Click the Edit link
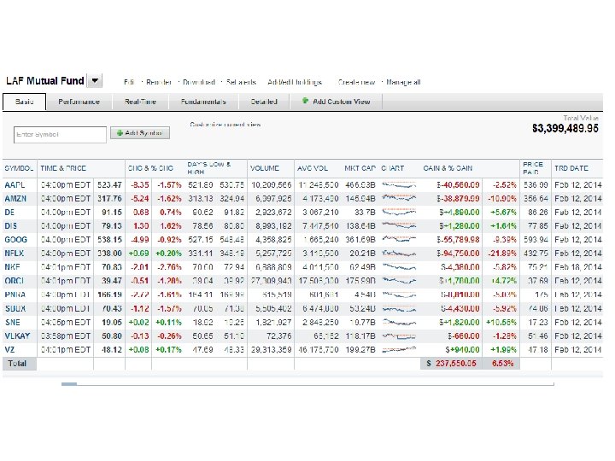 [129, 82]
